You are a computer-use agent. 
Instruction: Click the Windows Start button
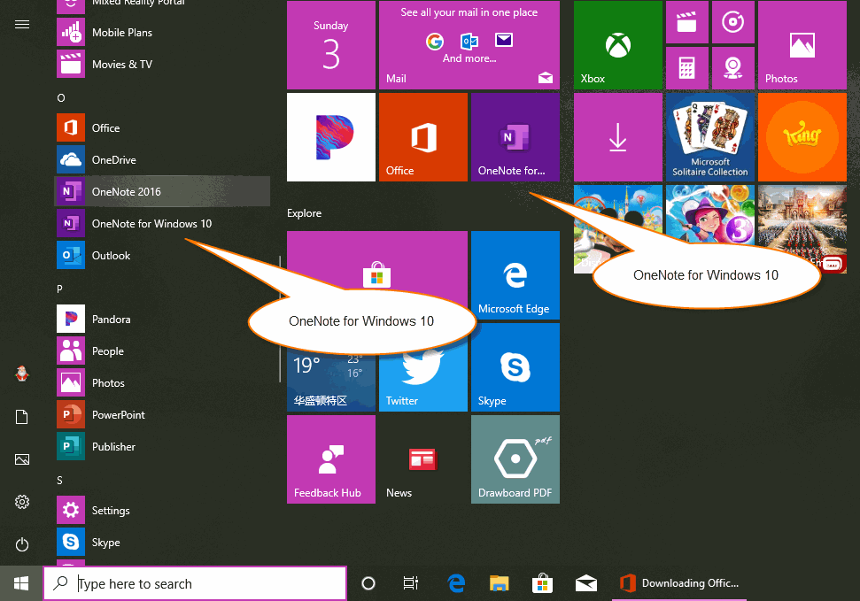[21, 583]
